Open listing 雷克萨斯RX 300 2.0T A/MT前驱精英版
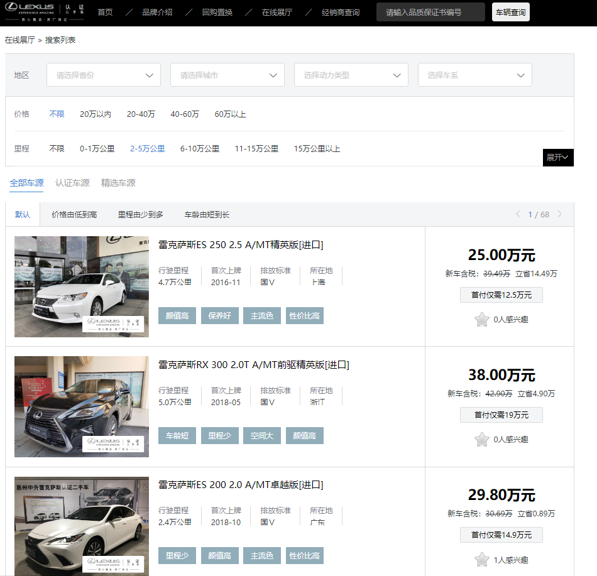Viewport: 597px width, 576px height. pyautogui.click(x=254, y=365)
